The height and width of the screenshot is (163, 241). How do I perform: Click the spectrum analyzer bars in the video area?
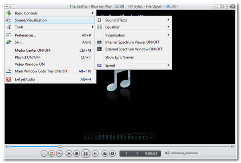(x=120, y=136)
